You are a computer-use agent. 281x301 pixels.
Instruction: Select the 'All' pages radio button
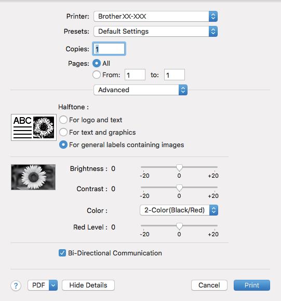pyautogui.click(x=97, y=63)
